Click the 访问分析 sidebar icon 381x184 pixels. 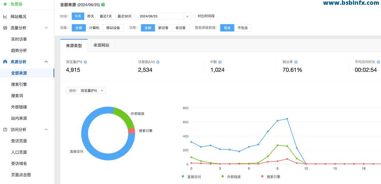5,130
